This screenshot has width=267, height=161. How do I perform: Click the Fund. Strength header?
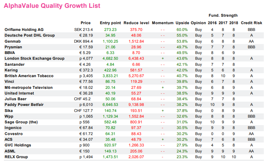pos(223,16)
